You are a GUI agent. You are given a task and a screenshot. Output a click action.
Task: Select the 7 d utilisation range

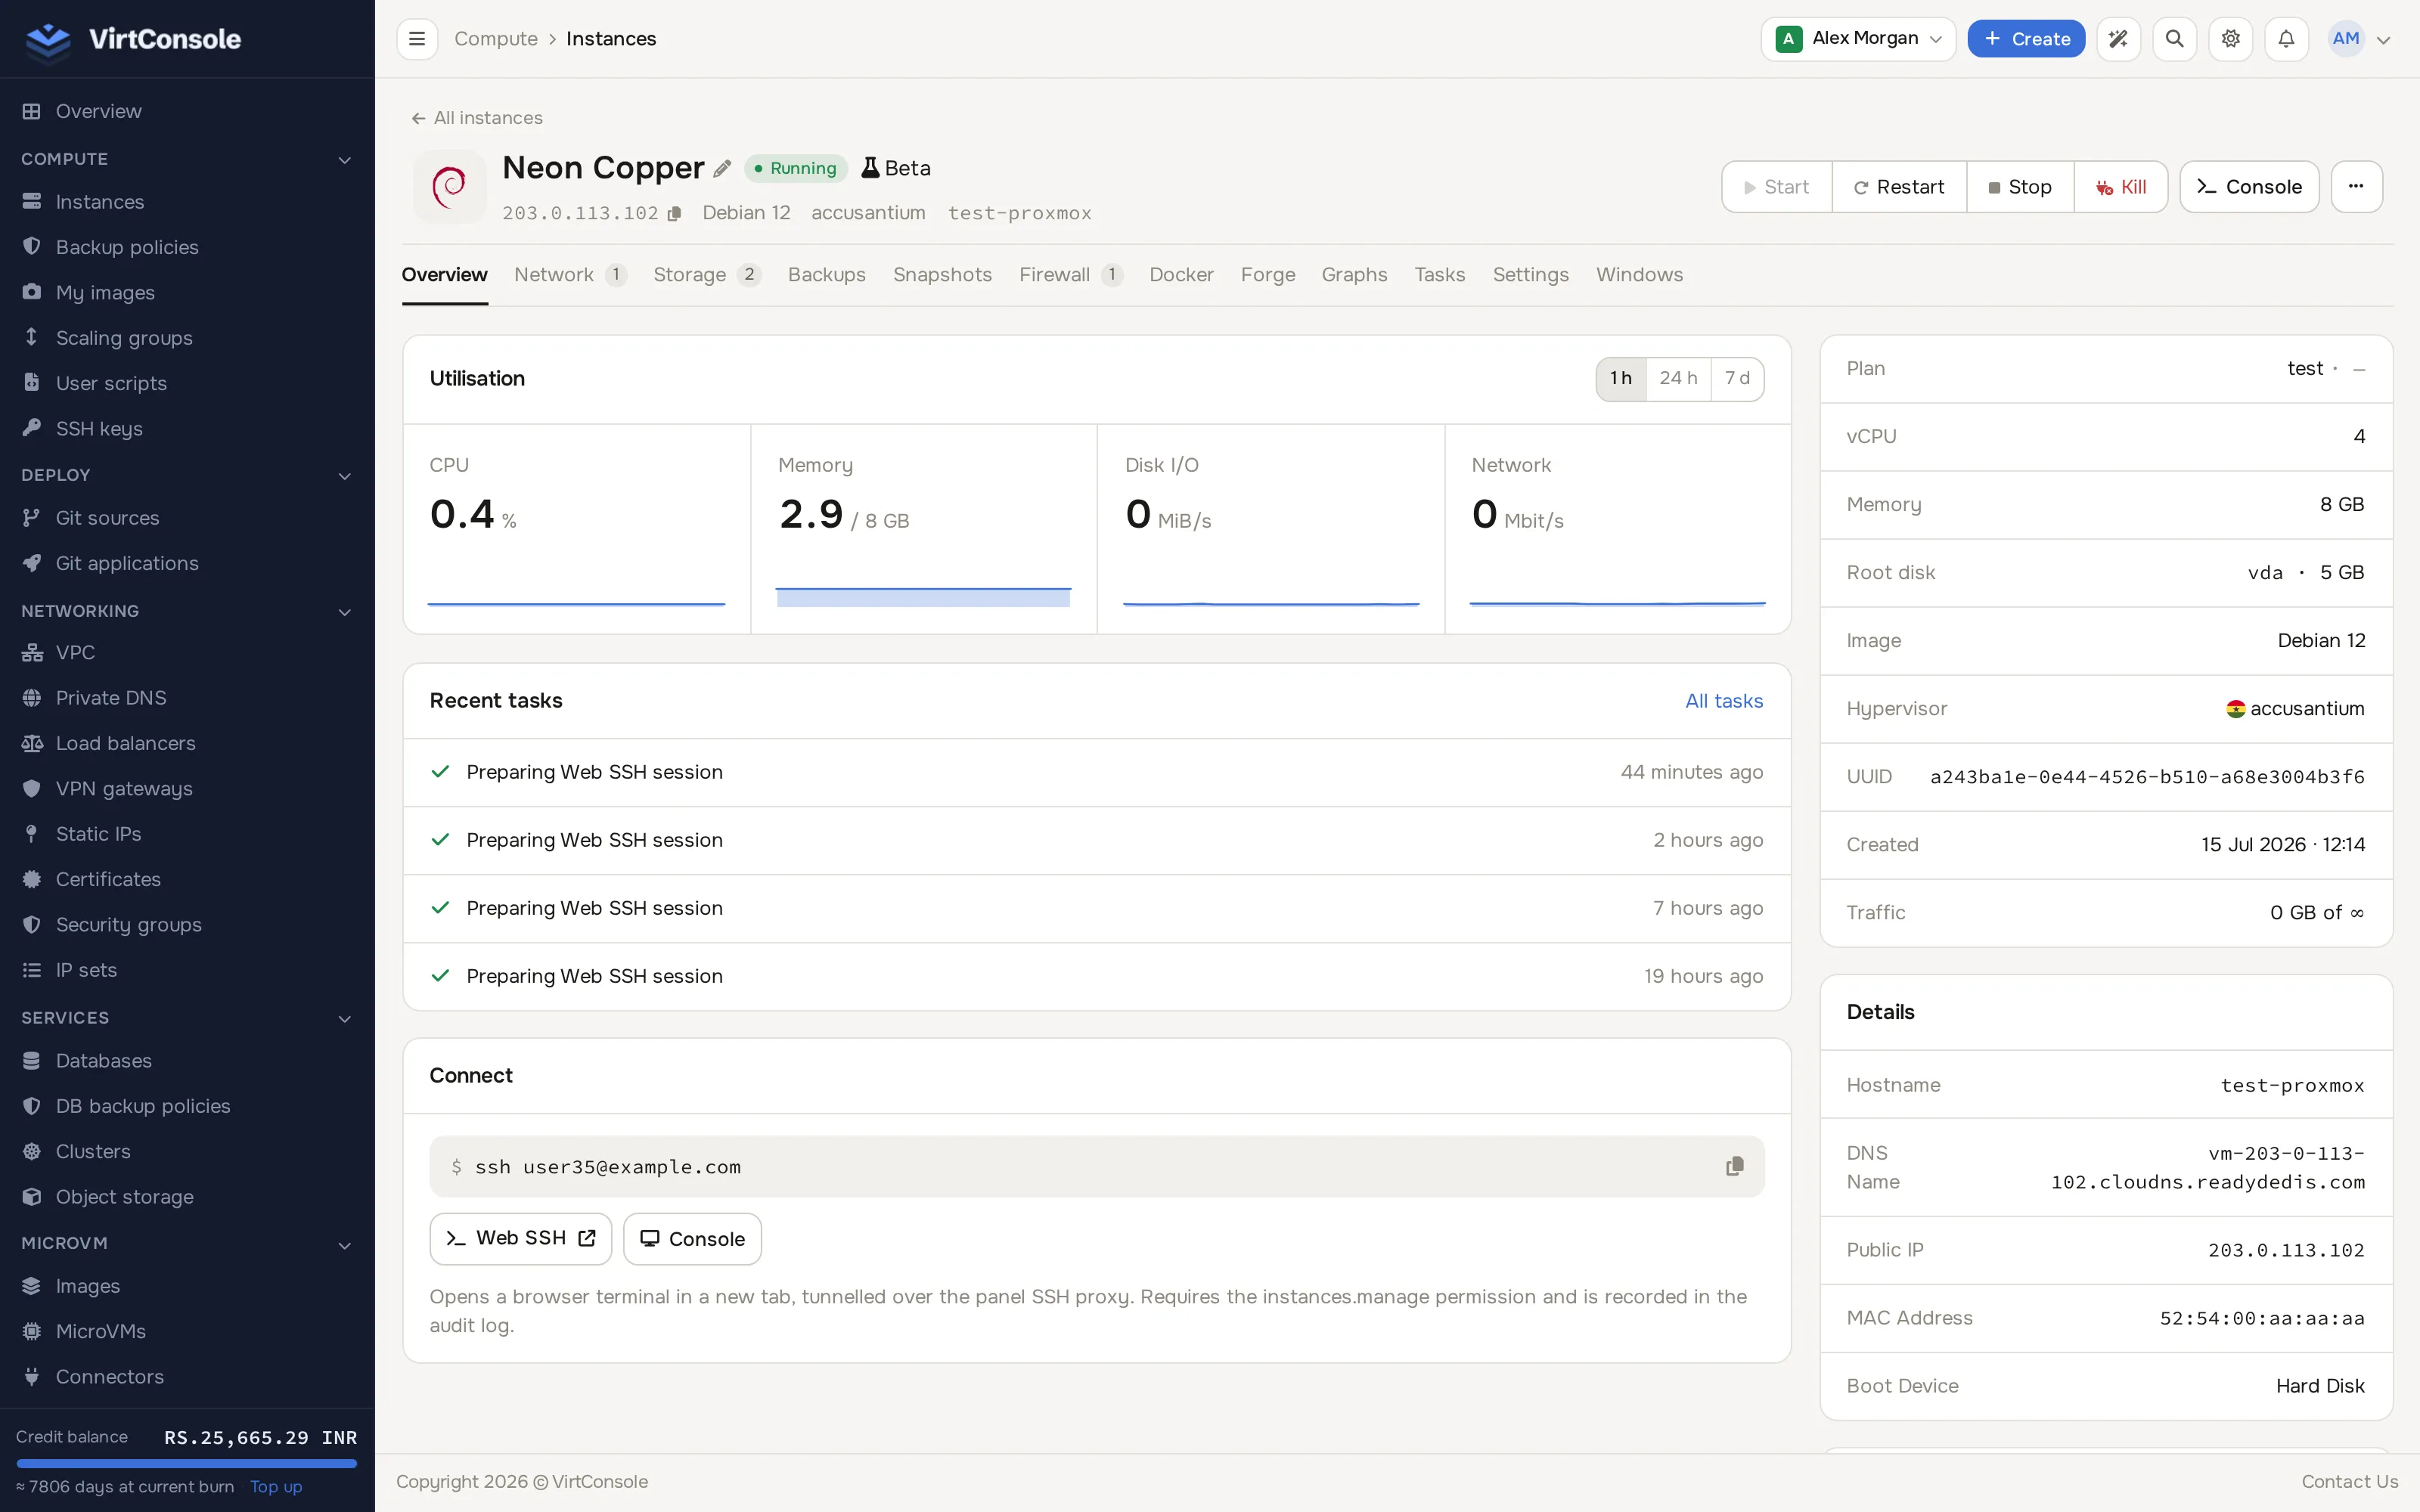click(1737, 379)
